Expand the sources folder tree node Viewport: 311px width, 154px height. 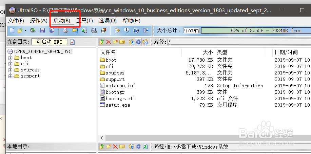coord(10,70)
